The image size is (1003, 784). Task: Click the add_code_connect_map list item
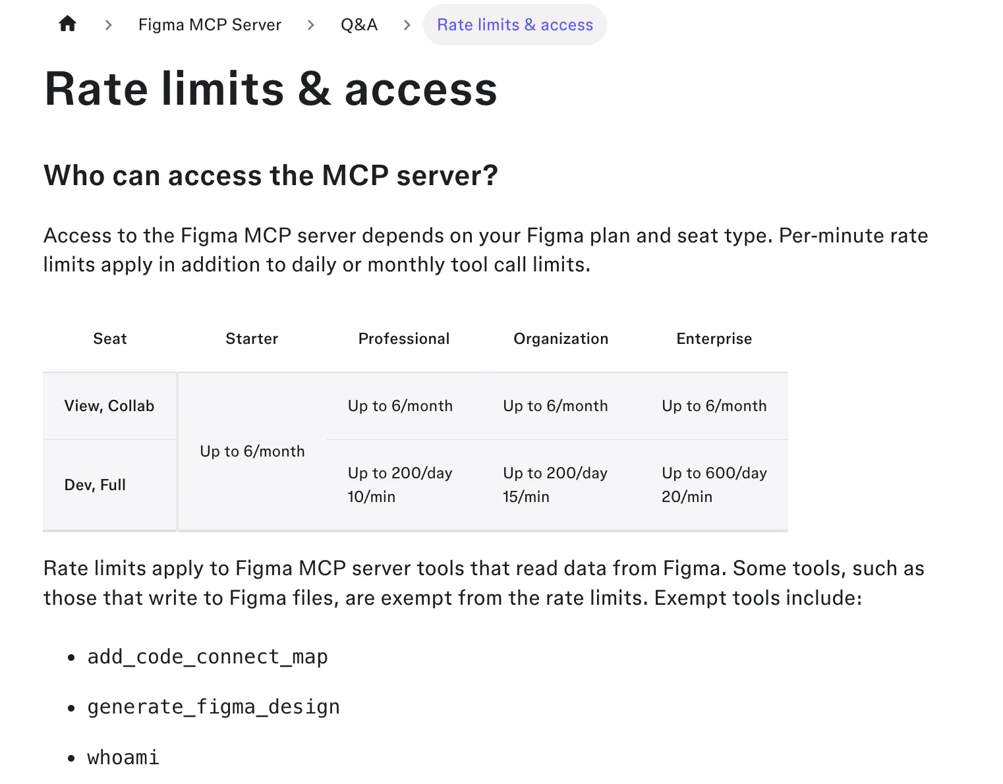coord(208,657)
